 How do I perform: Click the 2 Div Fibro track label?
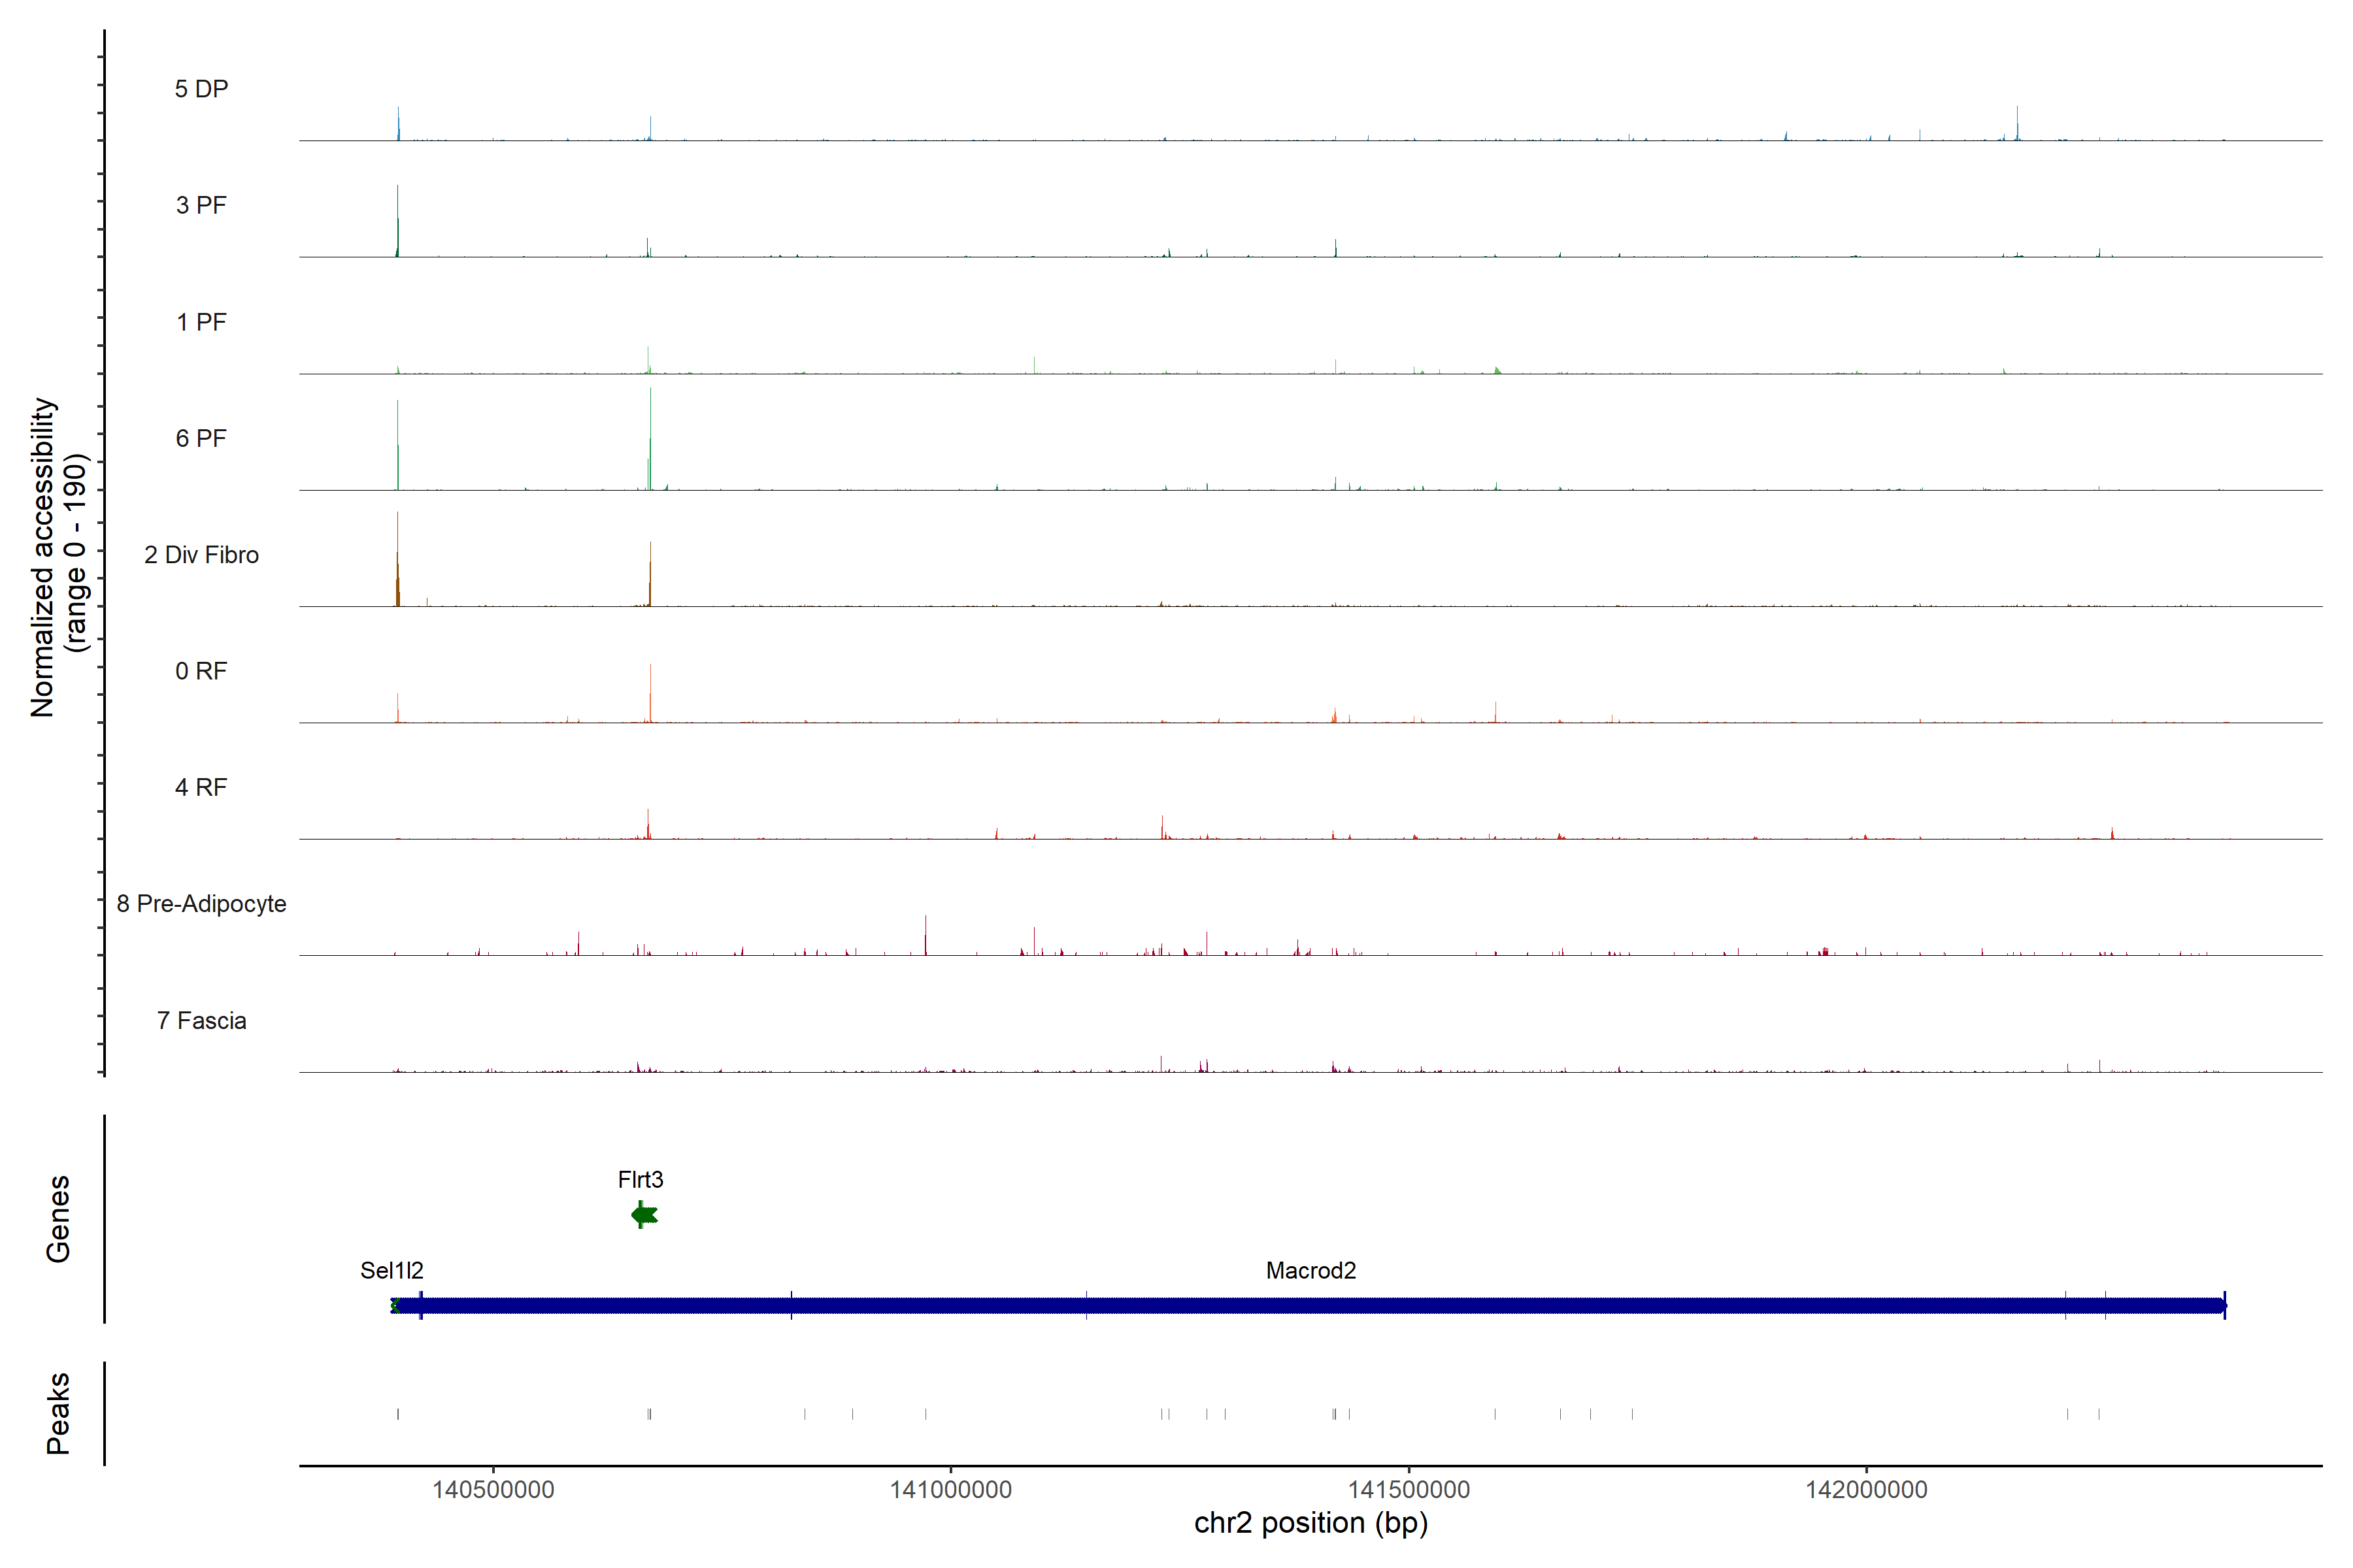tap(201, 555)
